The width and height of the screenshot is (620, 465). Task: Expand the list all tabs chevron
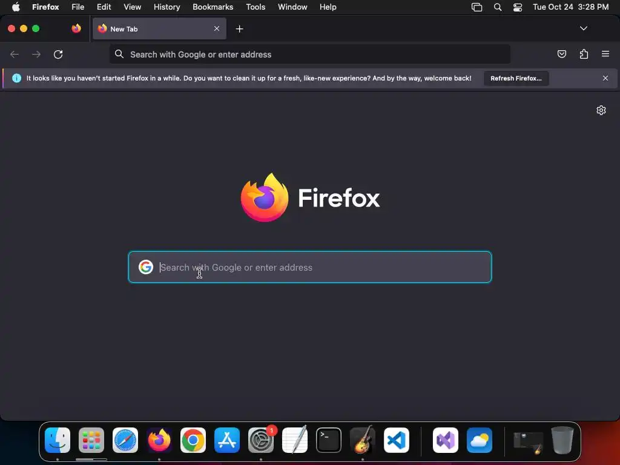pyautogui.click(x=583, y=28)
